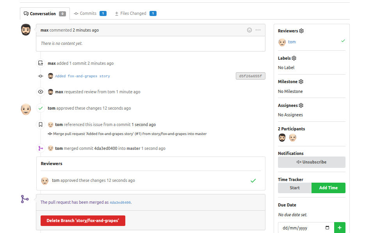This screenshot has height=233, width=365.
Task: Open the Assignees gear selector
Action: (301, 105)
